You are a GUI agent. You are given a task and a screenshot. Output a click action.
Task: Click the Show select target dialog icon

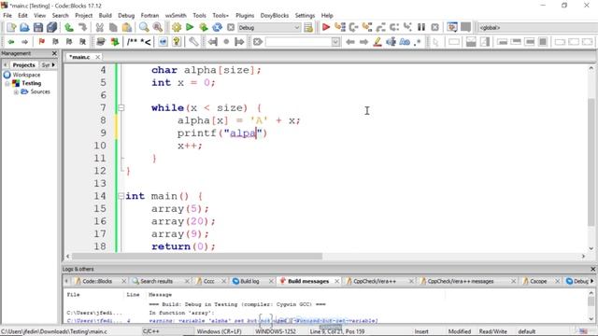308,27
